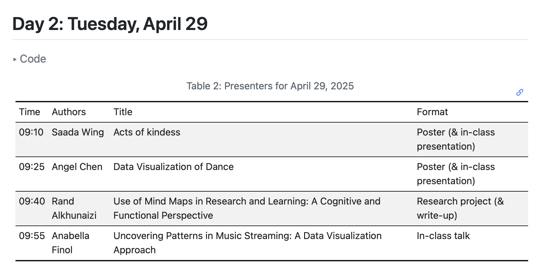Click the Time column header
The height and width of the screenshot is (280, 543).
pos(30,112)
